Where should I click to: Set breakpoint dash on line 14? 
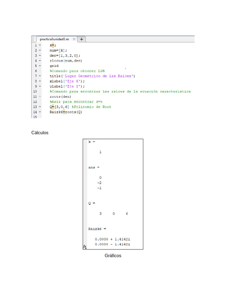click(x=40, y=112)
